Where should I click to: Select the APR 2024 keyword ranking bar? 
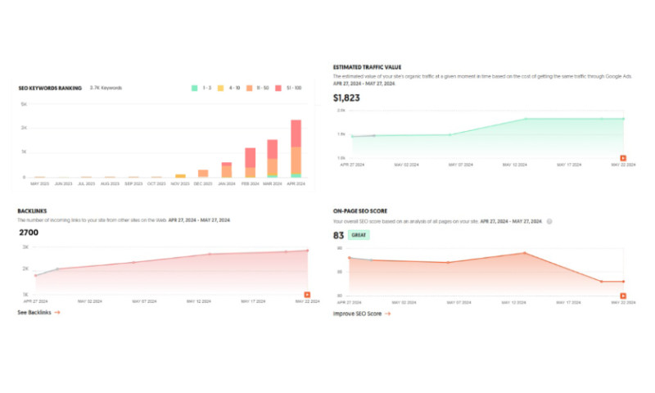pos(296,149)
